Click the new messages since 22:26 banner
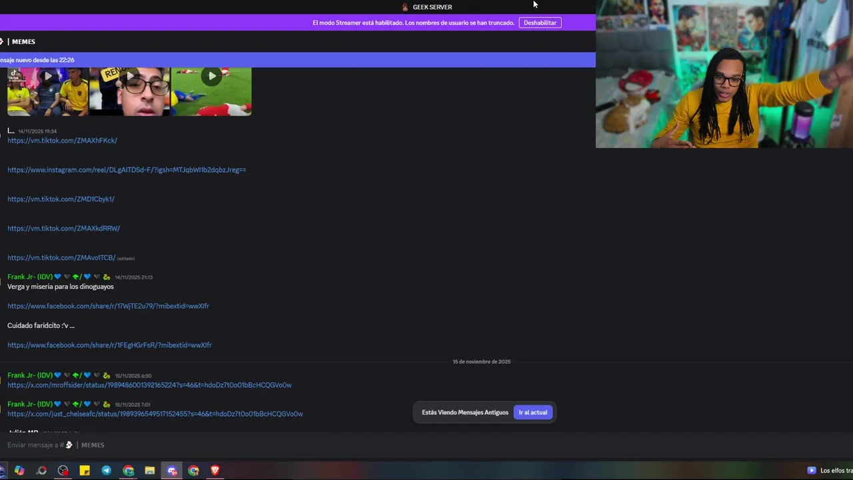853x480 pixels. point(297,60)
